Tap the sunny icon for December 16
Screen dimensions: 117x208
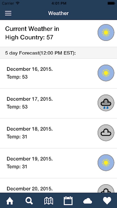106,73
